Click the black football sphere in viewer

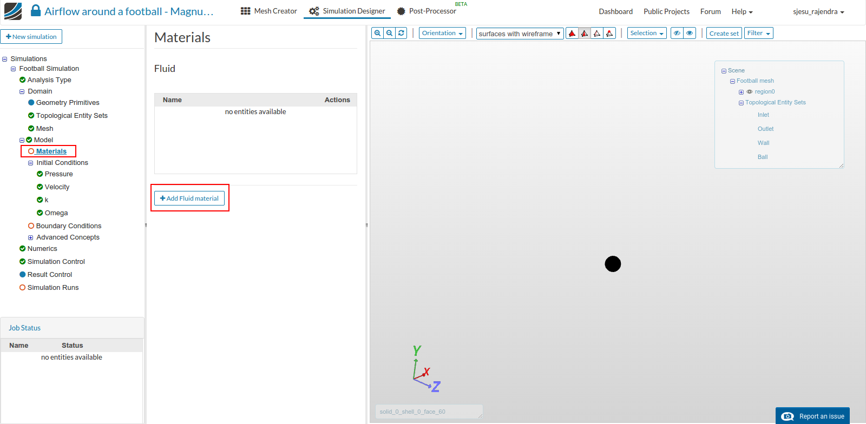tap(613, 264)
